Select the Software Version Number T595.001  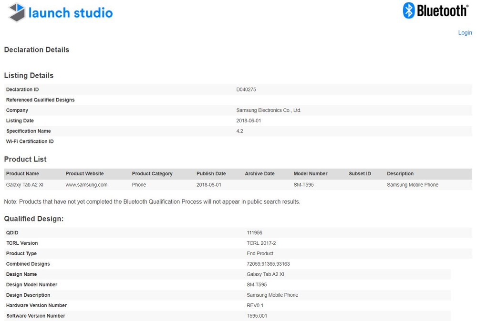[257, 316]
